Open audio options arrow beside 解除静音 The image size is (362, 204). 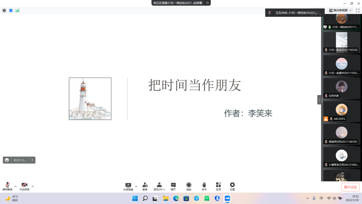pos(15,186)
